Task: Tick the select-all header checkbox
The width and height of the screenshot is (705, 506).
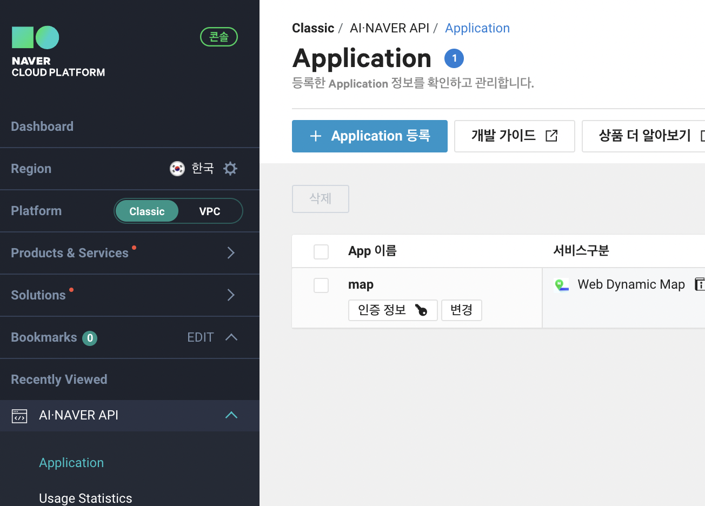Action: click(x=321, y=252)
